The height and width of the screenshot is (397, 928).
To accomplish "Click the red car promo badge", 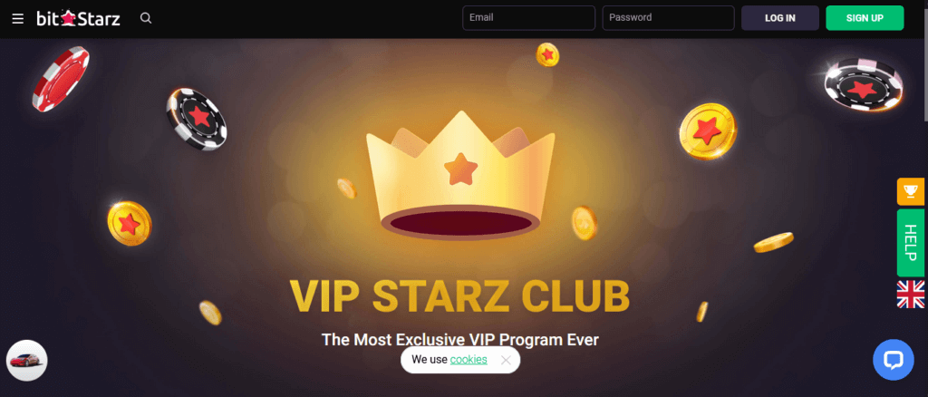I will click(26, 361).
